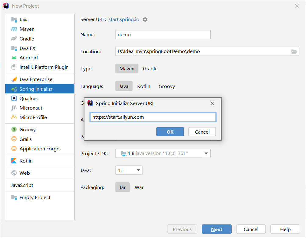Confirm server URL with OK button

[x=170, y=132]
